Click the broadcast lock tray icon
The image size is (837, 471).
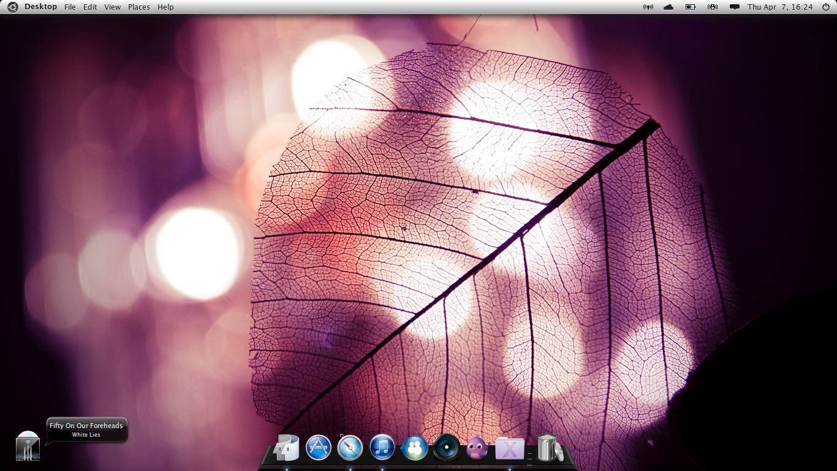713,7
